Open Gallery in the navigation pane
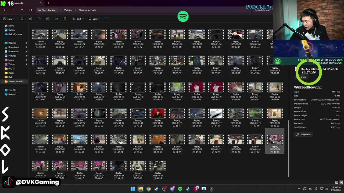This screenshot has height=193, width=344. (x=12, y=30)
